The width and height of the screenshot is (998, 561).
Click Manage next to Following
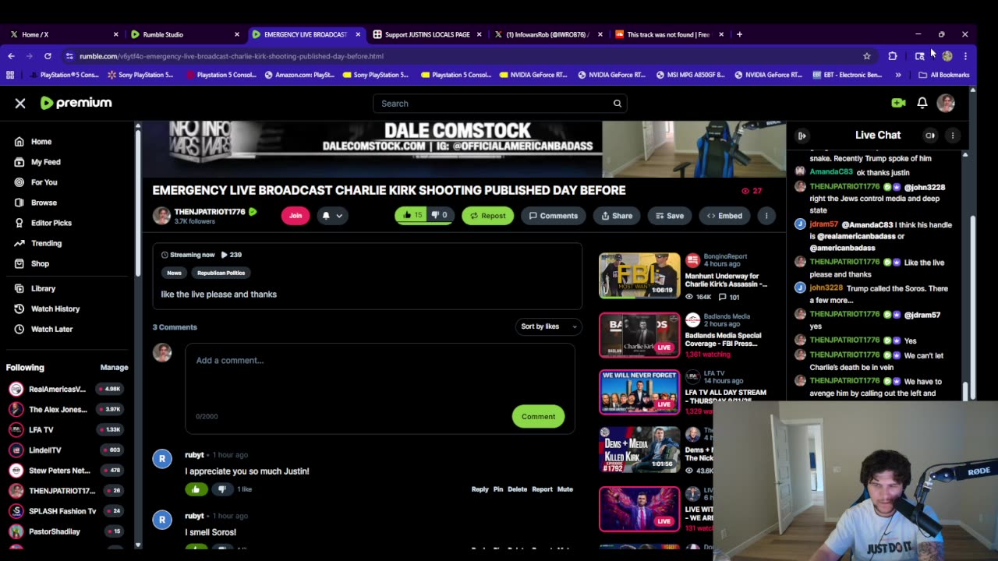click(114, 368)
